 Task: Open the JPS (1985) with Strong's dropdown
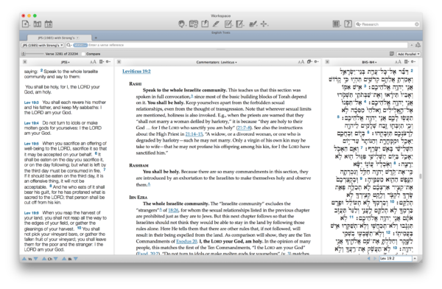(x=42, y=45)
